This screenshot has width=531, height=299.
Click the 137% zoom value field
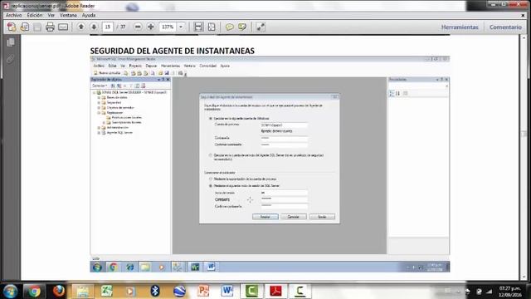(x=168, y=27)
